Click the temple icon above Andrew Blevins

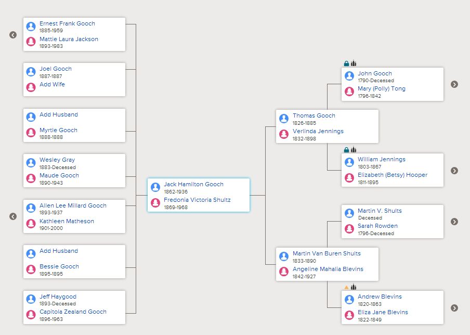tap(354, 287)
